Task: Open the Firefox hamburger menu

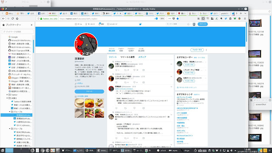Action: [245, 19]
